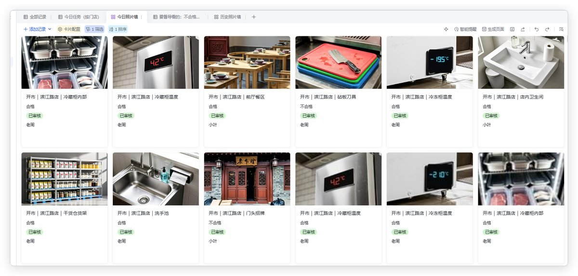This screenshot has width=578, height=276.
Task: Click 已审核 tag on 门头招牌 card
Action: 217,232
